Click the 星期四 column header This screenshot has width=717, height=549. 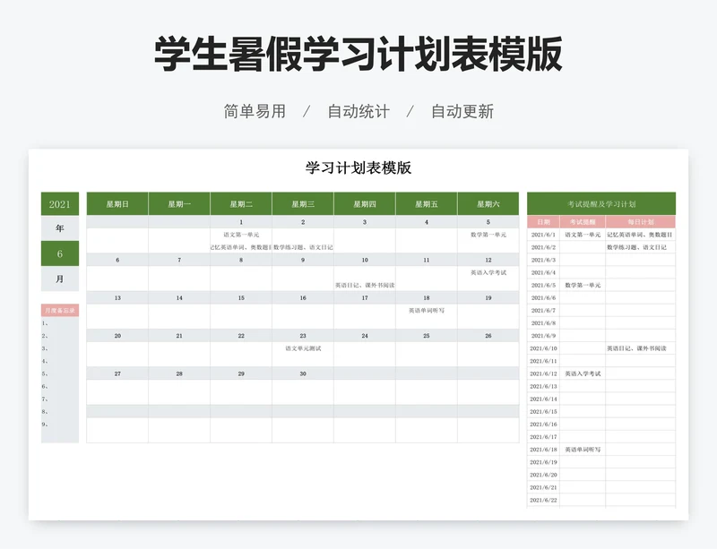coord(365,204)
